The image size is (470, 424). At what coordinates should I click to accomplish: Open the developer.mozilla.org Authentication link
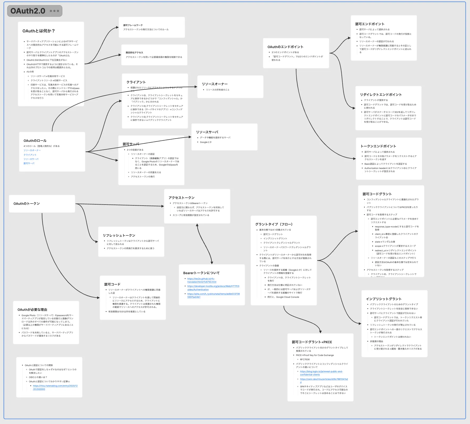[213, 288]
